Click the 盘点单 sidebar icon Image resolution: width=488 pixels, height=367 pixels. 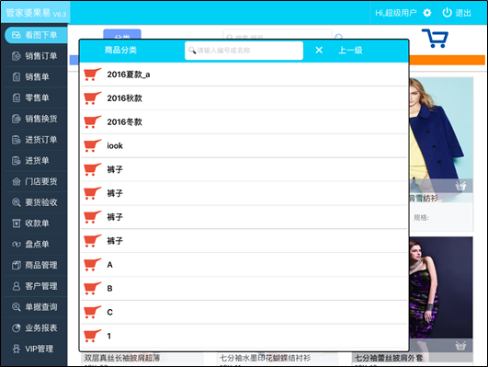pos(17,244)
